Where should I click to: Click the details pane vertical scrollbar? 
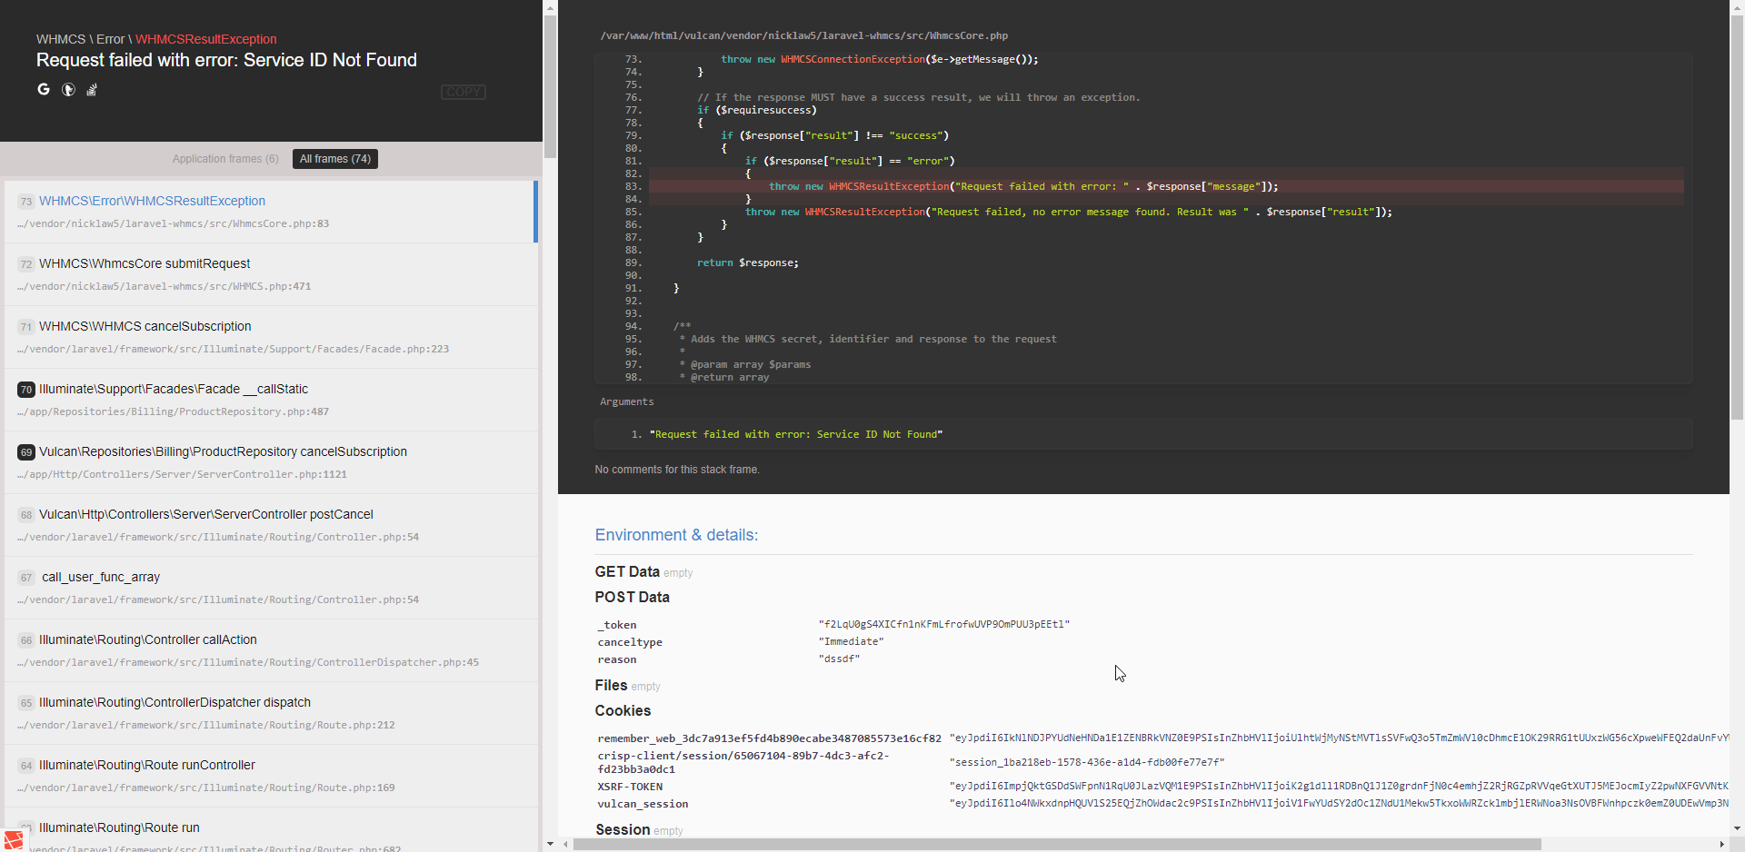1737,272
